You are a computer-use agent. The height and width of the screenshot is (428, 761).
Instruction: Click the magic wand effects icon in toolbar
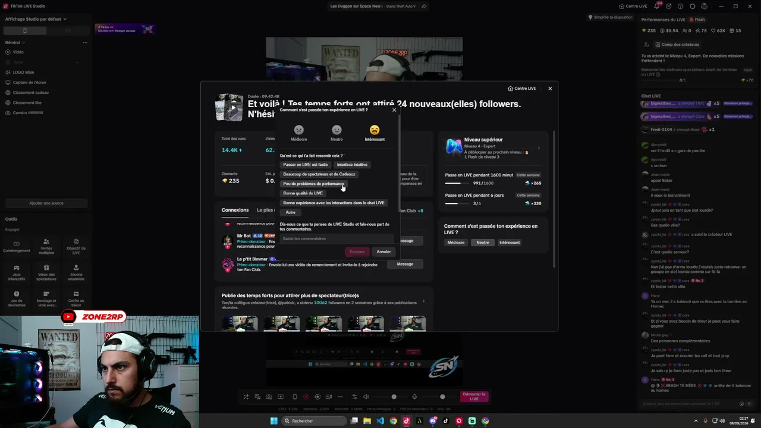pyautogui.click(x=246, y=396)
